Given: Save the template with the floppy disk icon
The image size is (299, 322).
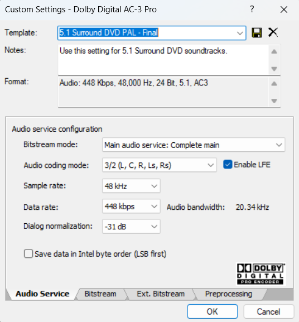Looking at the screenshot, I should tap(257, 33).
